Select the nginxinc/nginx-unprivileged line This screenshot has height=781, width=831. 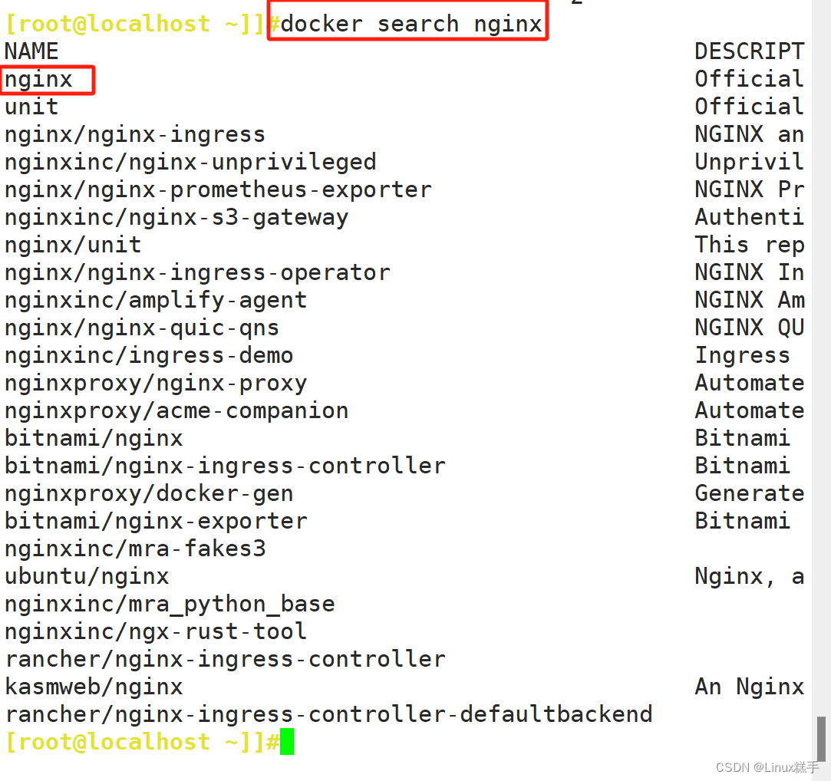[x=190, y=162]
